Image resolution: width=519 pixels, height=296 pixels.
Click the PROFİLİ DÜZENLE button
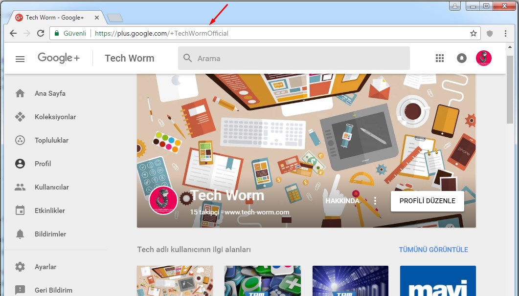point(427,201)
